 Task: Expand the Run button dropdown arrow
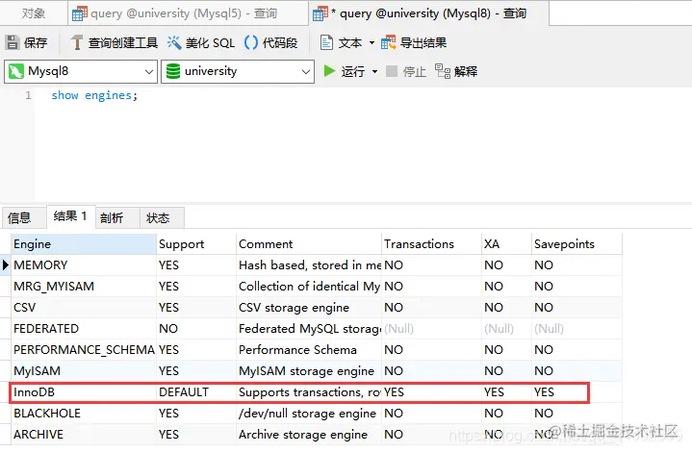click(374, 71)
